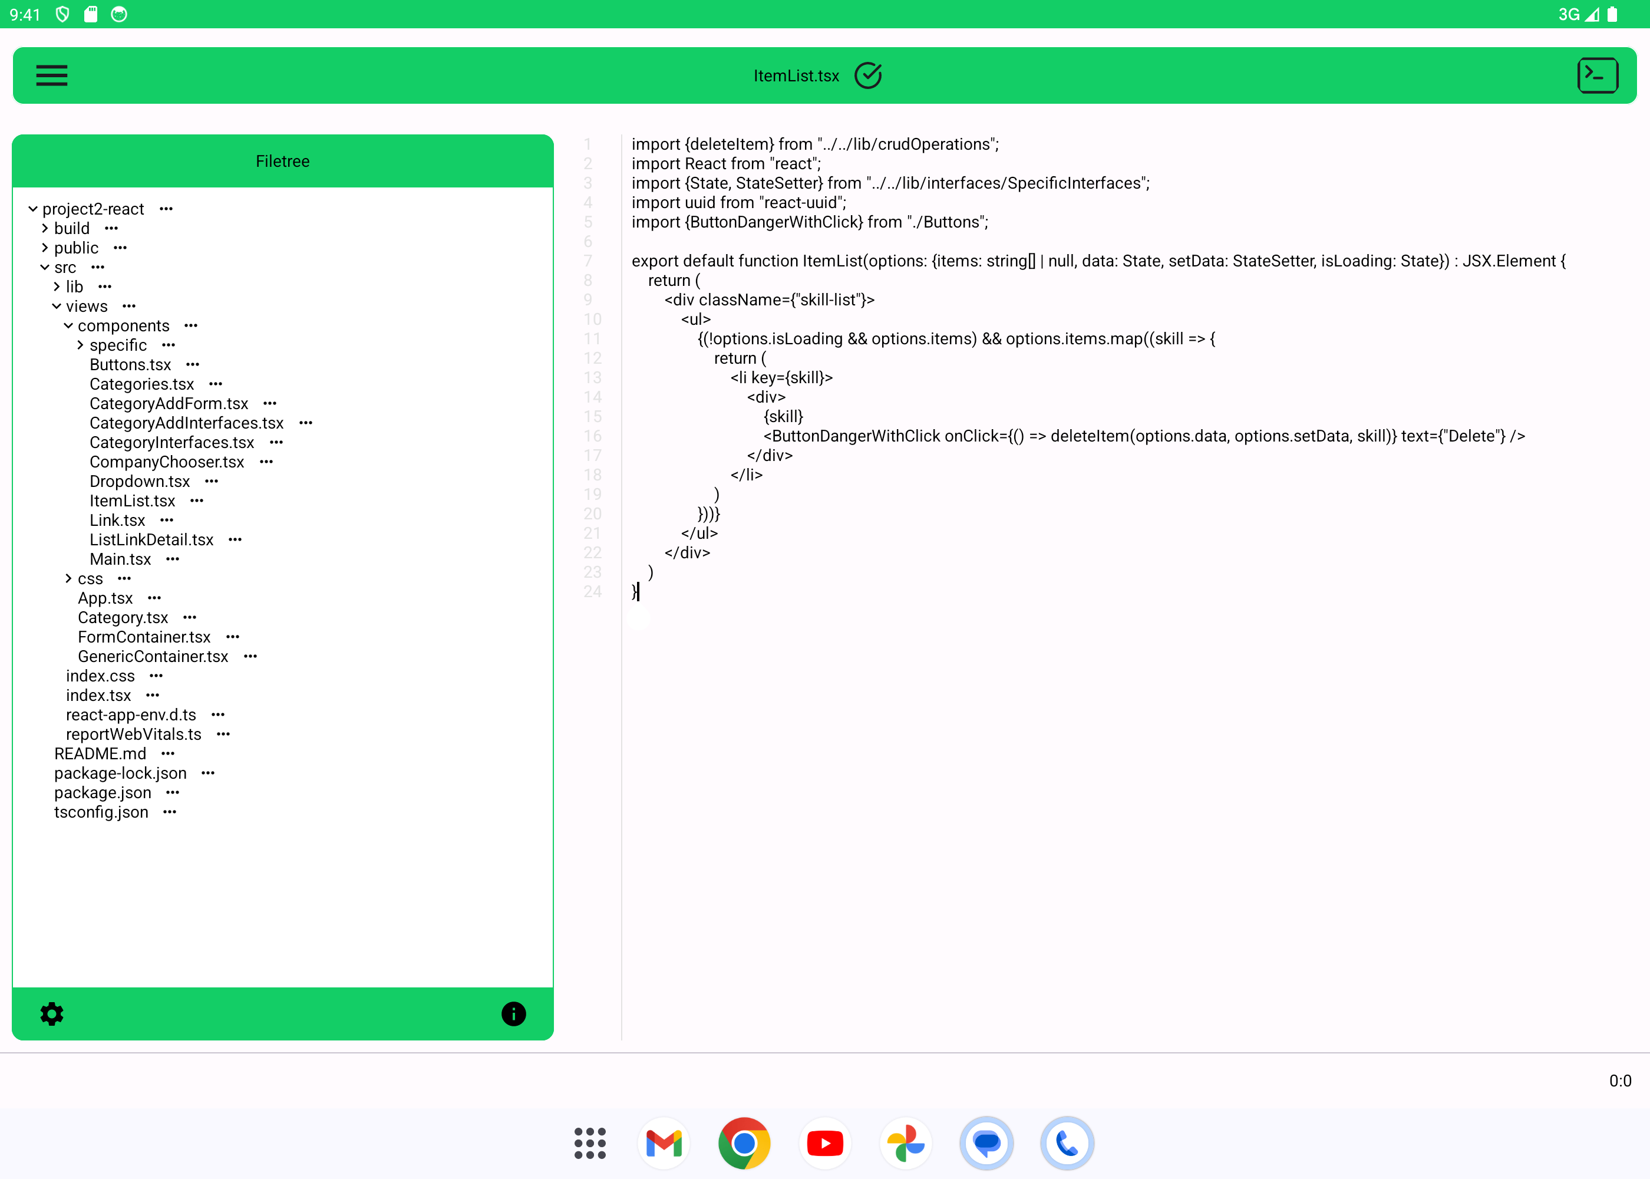Expand the build folder chevron
This screenshot has width=1650, height=1179.
45,229
